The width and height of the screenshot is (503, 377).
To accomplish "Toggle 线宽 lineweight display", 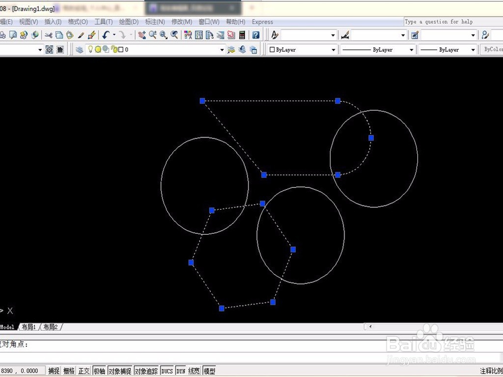I will (x=194, y=371).
